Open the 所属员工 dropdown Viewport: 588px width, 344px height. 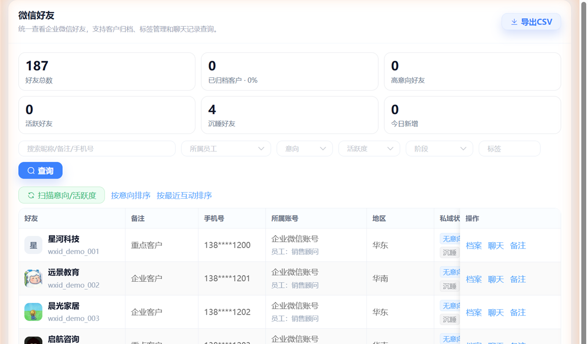pos(226,149)
